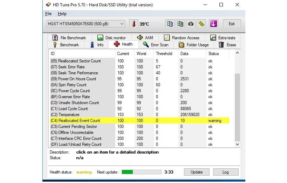Select the (07) Seek Error Rate row

139,67
